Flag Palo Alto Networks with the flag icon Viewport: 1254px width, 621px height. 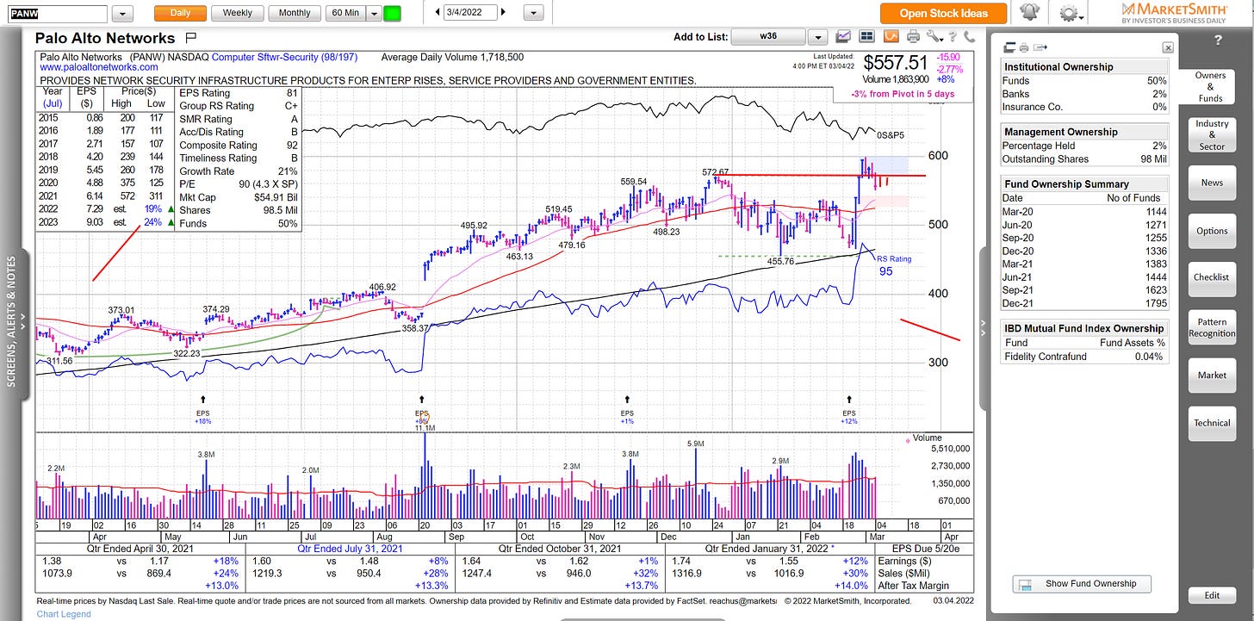click(x=191, y=38)
